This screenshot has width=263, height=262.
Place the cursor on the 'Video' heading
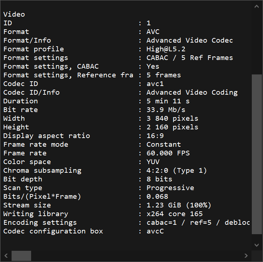tap(14, 14)
